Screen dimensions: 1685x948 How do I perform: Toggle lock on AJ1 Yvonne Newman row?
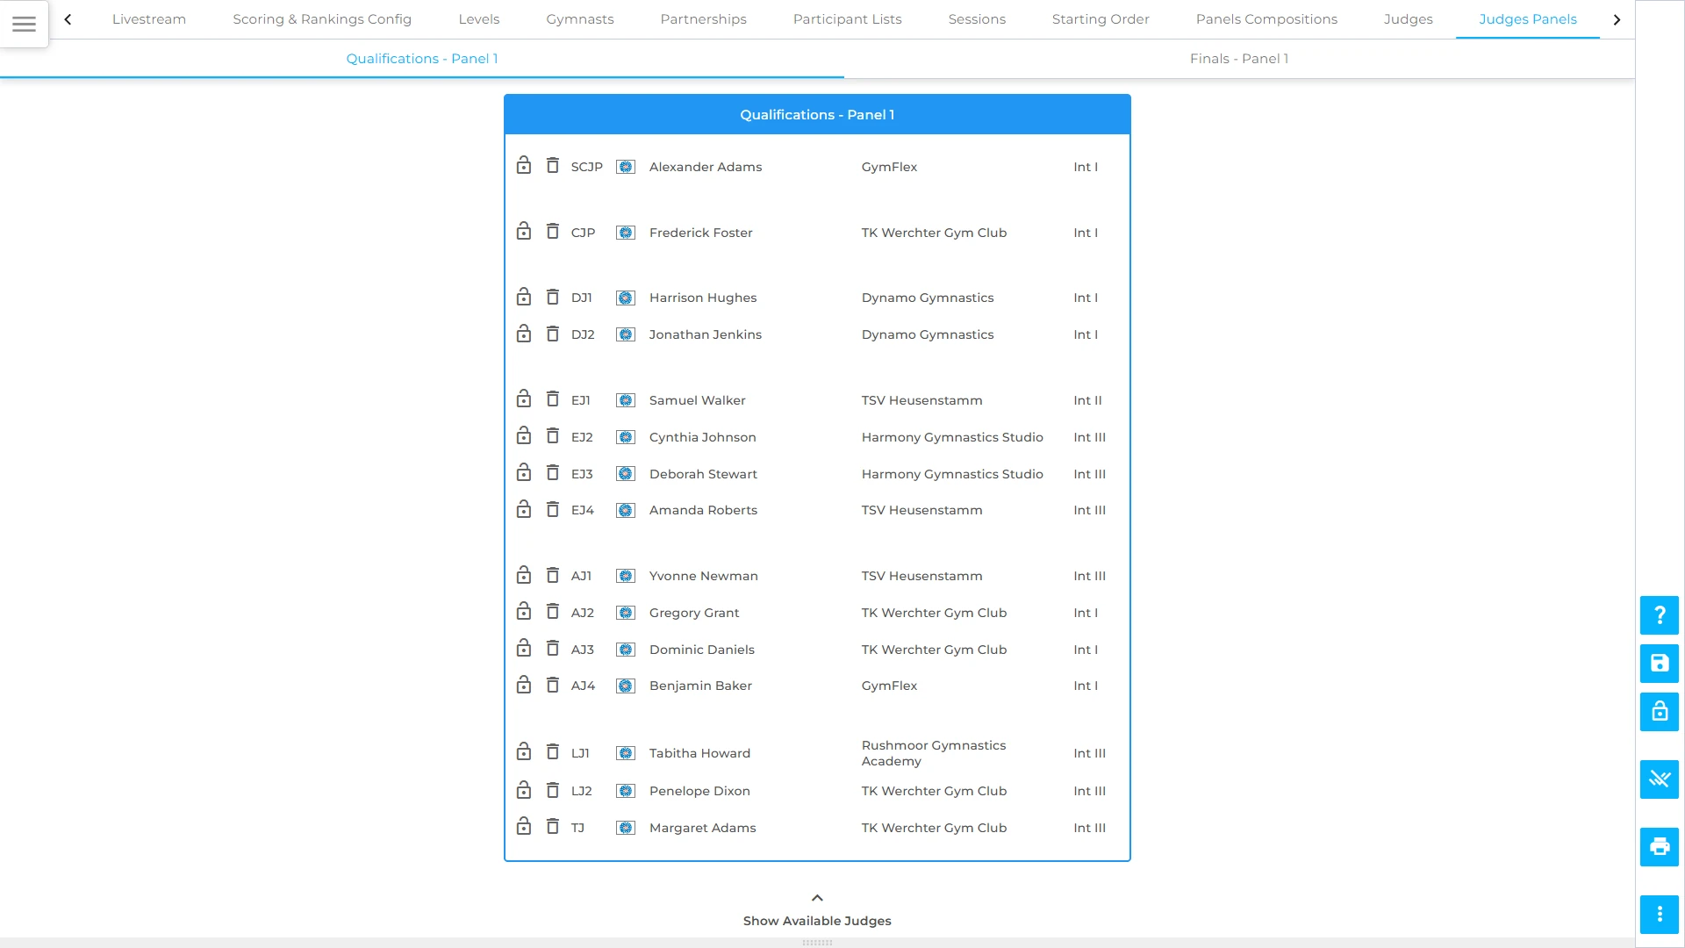pyautogui.click(x=524, y=575)
